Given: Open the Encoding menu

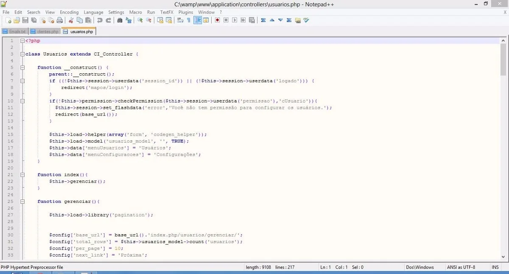Looking at the screenshot, I should 69,12.
